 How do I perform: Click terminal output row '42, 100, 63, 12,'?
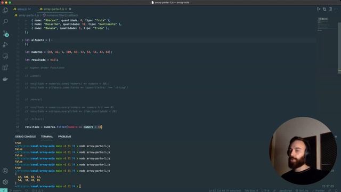click(x=29, y=177)
